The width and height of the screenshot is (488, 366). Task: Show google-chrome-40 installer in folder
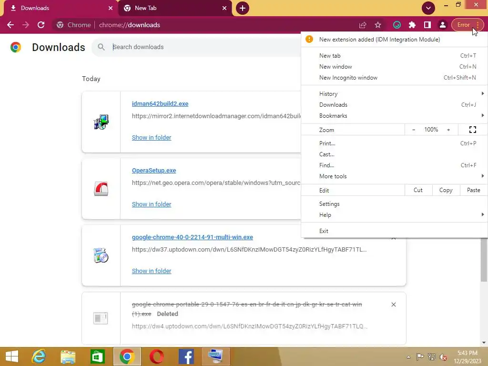(152, 271)
